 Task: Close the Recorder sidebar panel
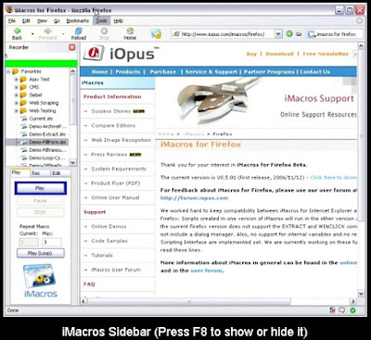pyautogui.click(x=72, y=47)
